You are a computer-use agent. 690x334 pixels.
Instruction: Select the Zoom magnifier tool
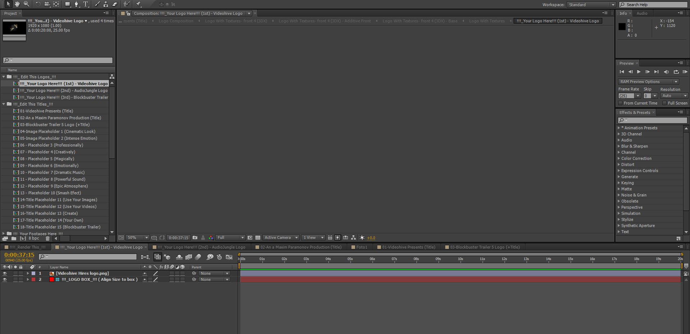click(x=26, y=4)
